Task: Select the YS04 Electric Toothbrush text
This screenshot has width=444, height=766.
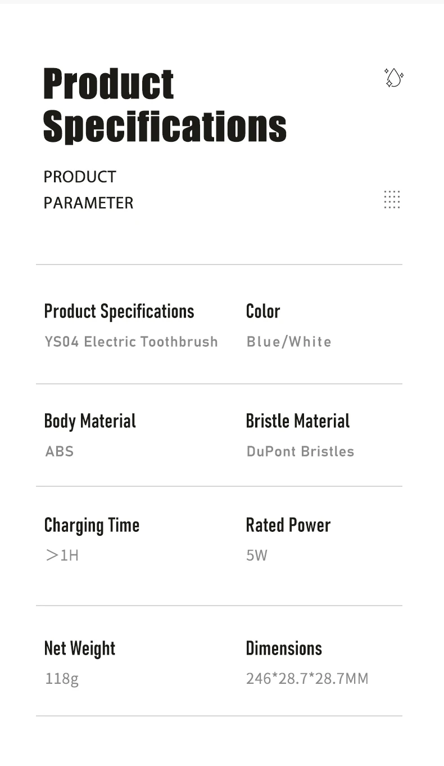Action: pyautogui.click(x=131, y=342)
